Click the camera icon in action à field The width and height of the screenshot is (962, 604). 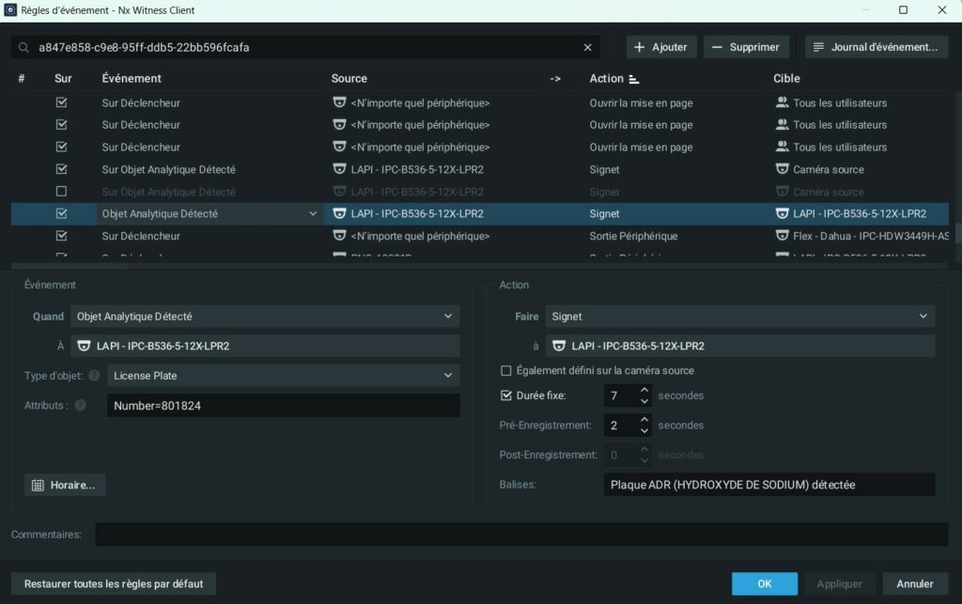click(560, 346)
